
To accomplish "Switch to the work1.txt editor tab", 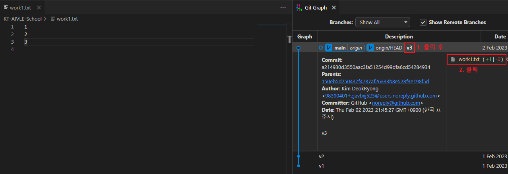I will tap(22, 8).
